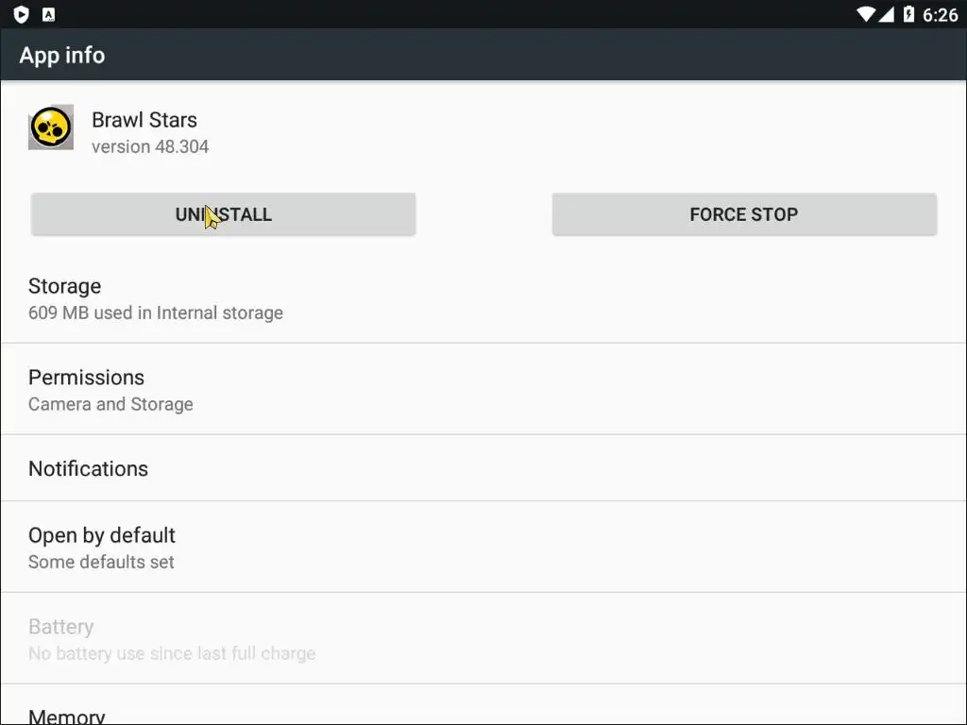Select the greyed-out Battery heading
Viewport: 967px width, 725px height.
(60, 627)
